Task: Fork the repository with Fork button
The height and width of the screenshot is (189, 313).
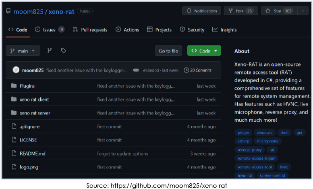Action: click(x=241, y=11)
